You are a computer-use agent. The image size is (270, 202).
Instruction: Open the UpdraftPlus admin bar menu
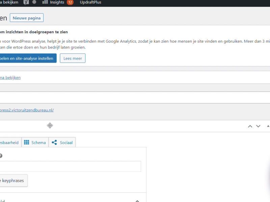click(90, 2)
